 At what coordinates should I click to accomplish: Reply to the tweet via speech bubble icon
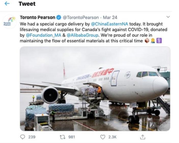click(x=23, y=137)
